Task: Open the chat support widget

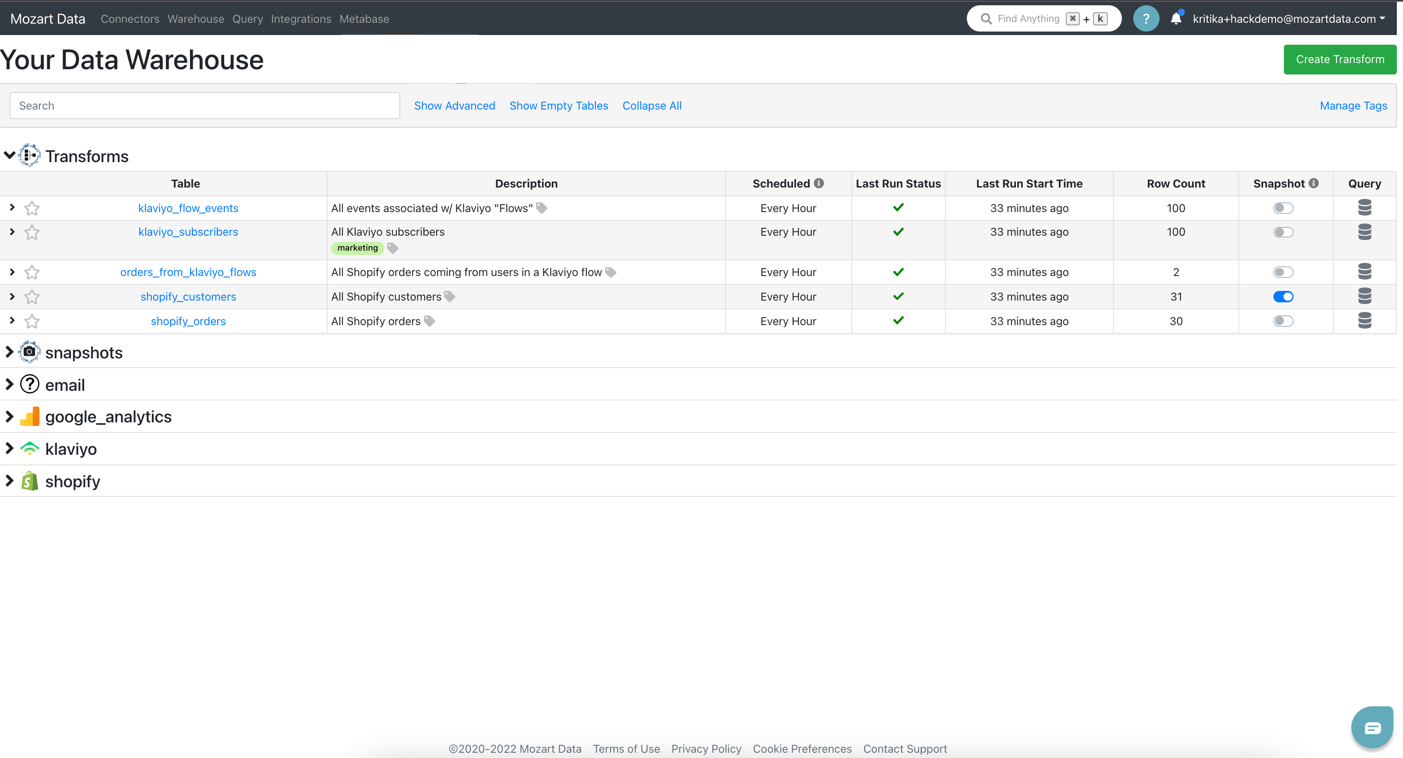Action: pyautogui.click(x=1372, y=727)
